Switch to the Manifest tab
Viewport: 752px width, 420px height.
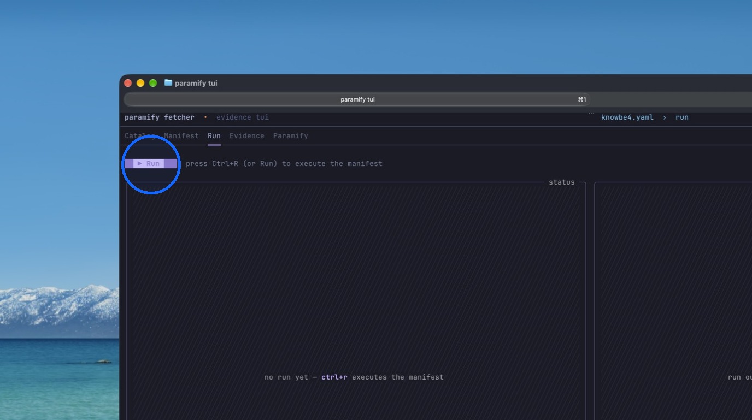[181, 136]
